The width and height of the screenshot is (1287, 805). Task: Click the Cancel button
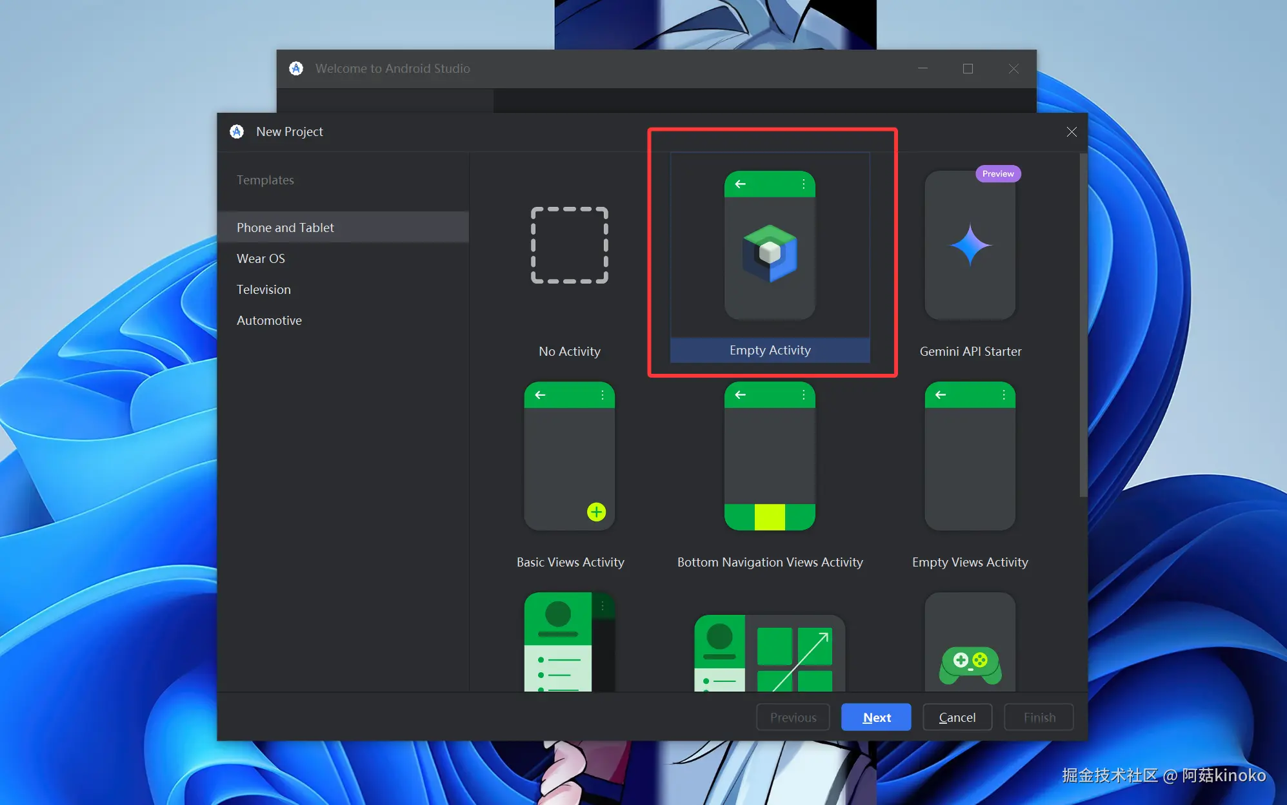click(x=957, y=717)
